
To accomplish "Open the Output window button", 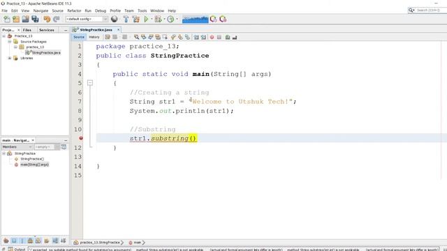I will click(17, 249).
